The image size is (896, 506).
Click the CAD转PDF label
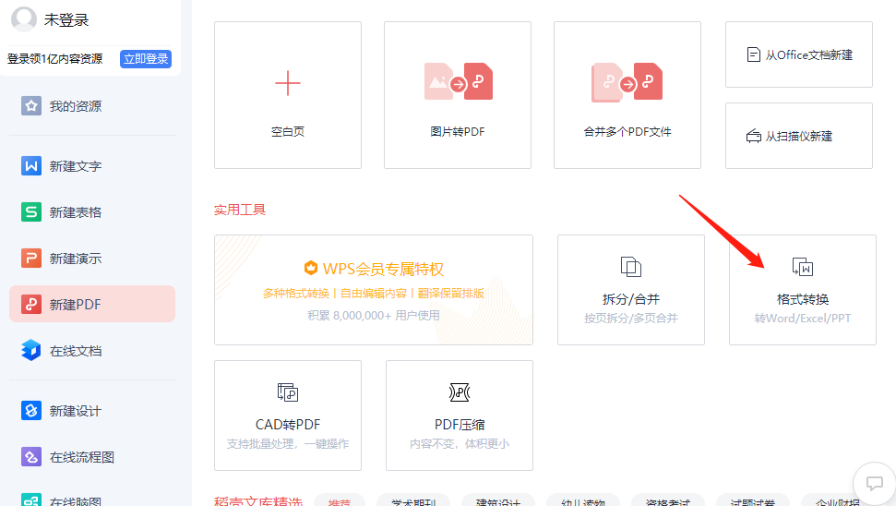287,424
